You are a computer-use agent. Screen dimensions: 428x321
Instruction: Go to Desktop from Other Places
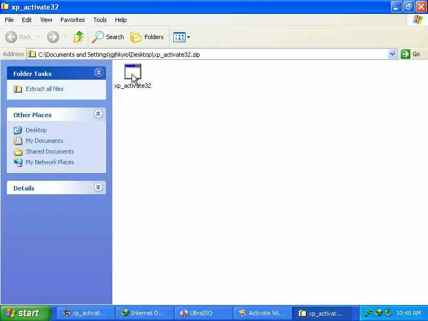(36, 130)
